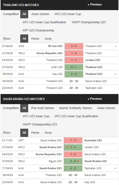Open Previous matches in Thailand U23 section

tap(95, 4)
